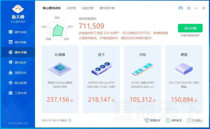Click the user account avatar icon

[x=181, y=8]
